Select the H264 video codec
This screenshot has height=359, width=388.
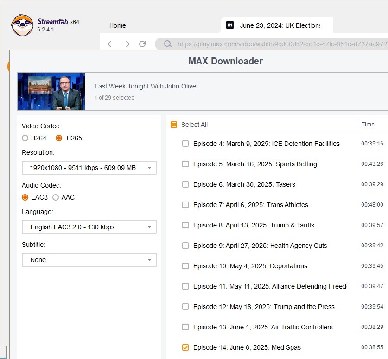pos(25,138)
